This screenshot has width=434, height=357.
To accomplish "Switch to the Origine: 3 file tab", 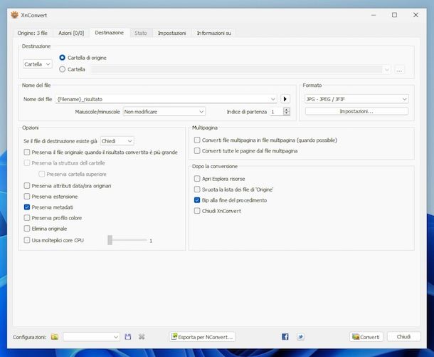I will pyautogui.click(x=33, y=33).
